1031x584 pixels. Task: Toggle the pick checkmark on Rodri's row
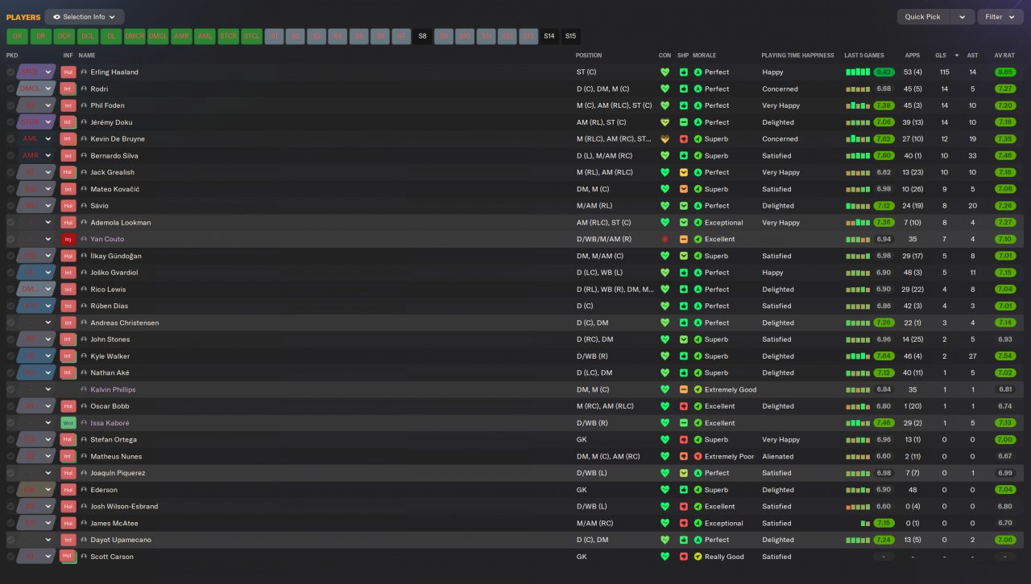[x=10, y=88]
